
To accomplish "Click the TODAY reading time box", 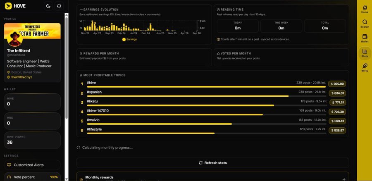I will point(238,26).
